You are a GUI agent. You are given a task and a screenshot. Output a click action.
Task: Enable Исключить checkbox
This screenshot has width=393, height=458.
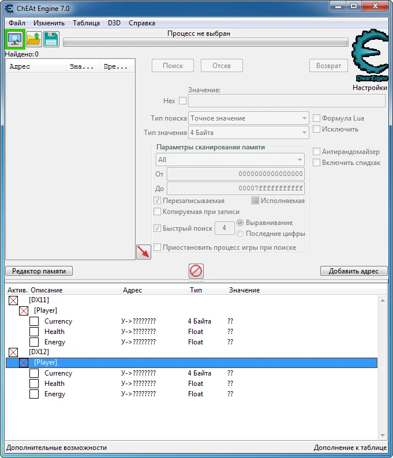click(x=316, y=129)
